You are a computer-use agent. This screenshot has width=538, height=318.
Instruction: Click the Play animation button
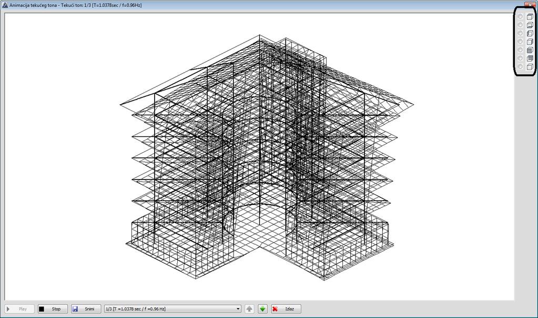[19, 309]
